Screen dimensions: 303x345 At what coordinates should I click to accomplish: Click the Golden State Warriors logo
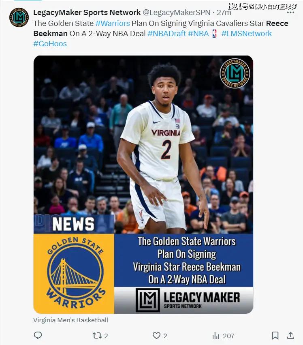tap(76, 273)
